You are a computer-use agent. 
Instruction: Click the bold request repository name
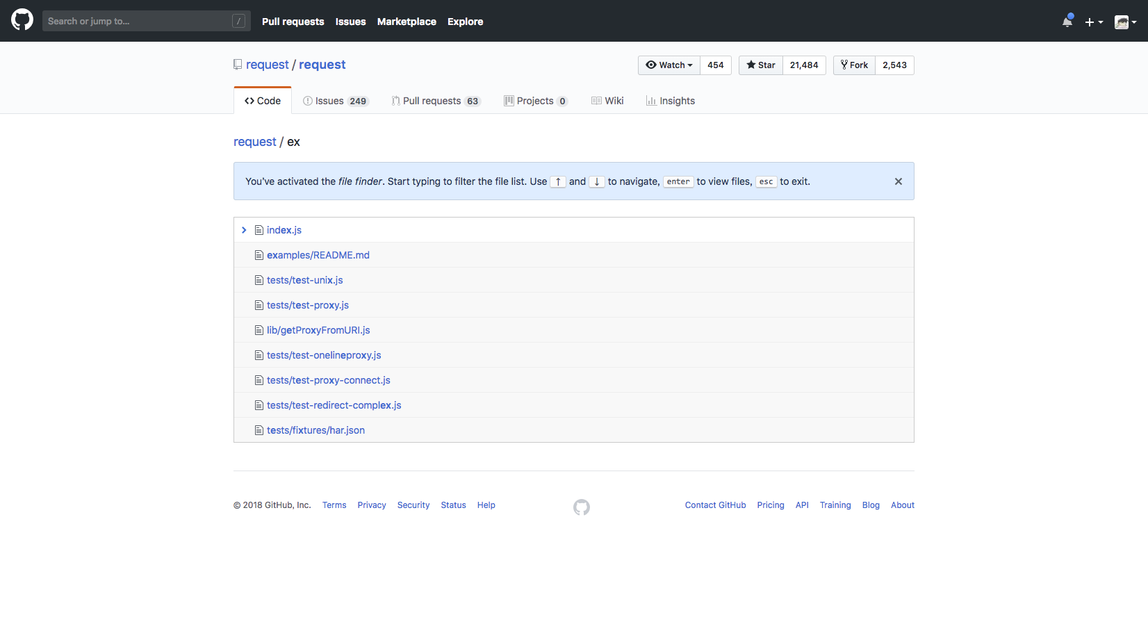(322, 65)
